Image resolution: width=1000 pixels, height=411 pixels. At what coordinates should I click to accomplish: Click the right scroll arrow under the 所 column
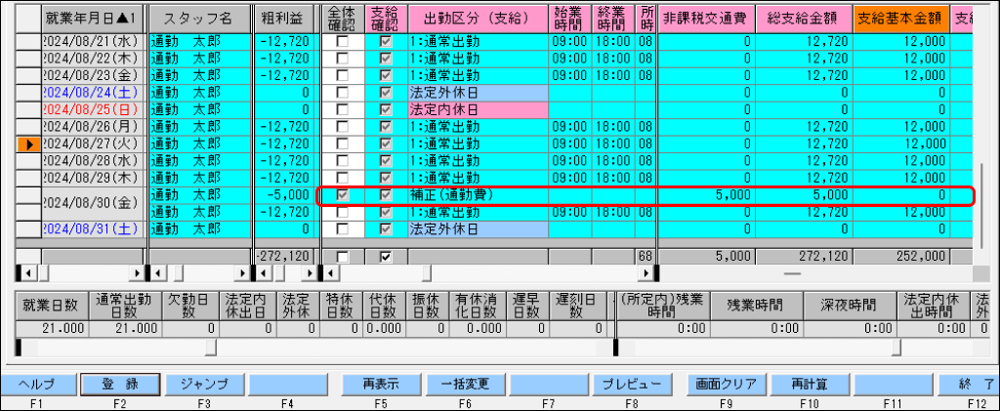pyautogui.click(x=646, y=272)
